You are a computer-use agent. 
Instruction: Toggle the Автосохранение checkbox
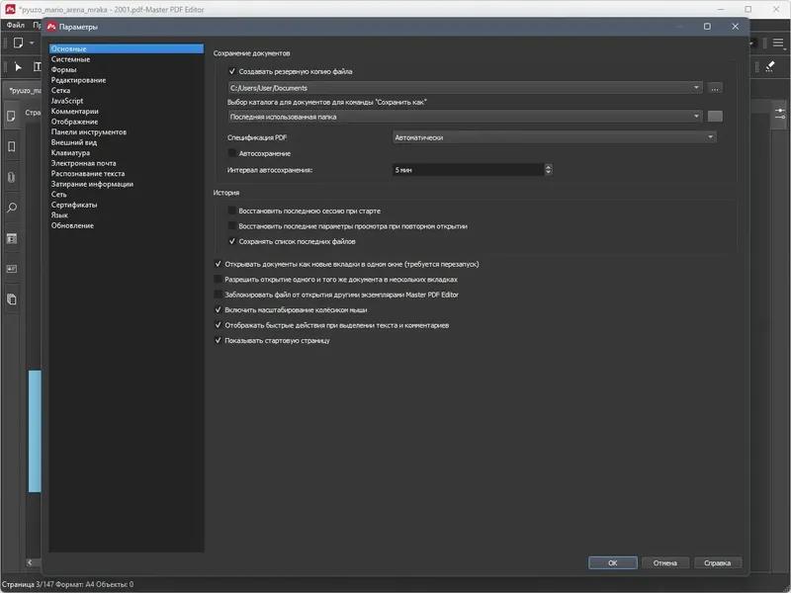(232, 153)
